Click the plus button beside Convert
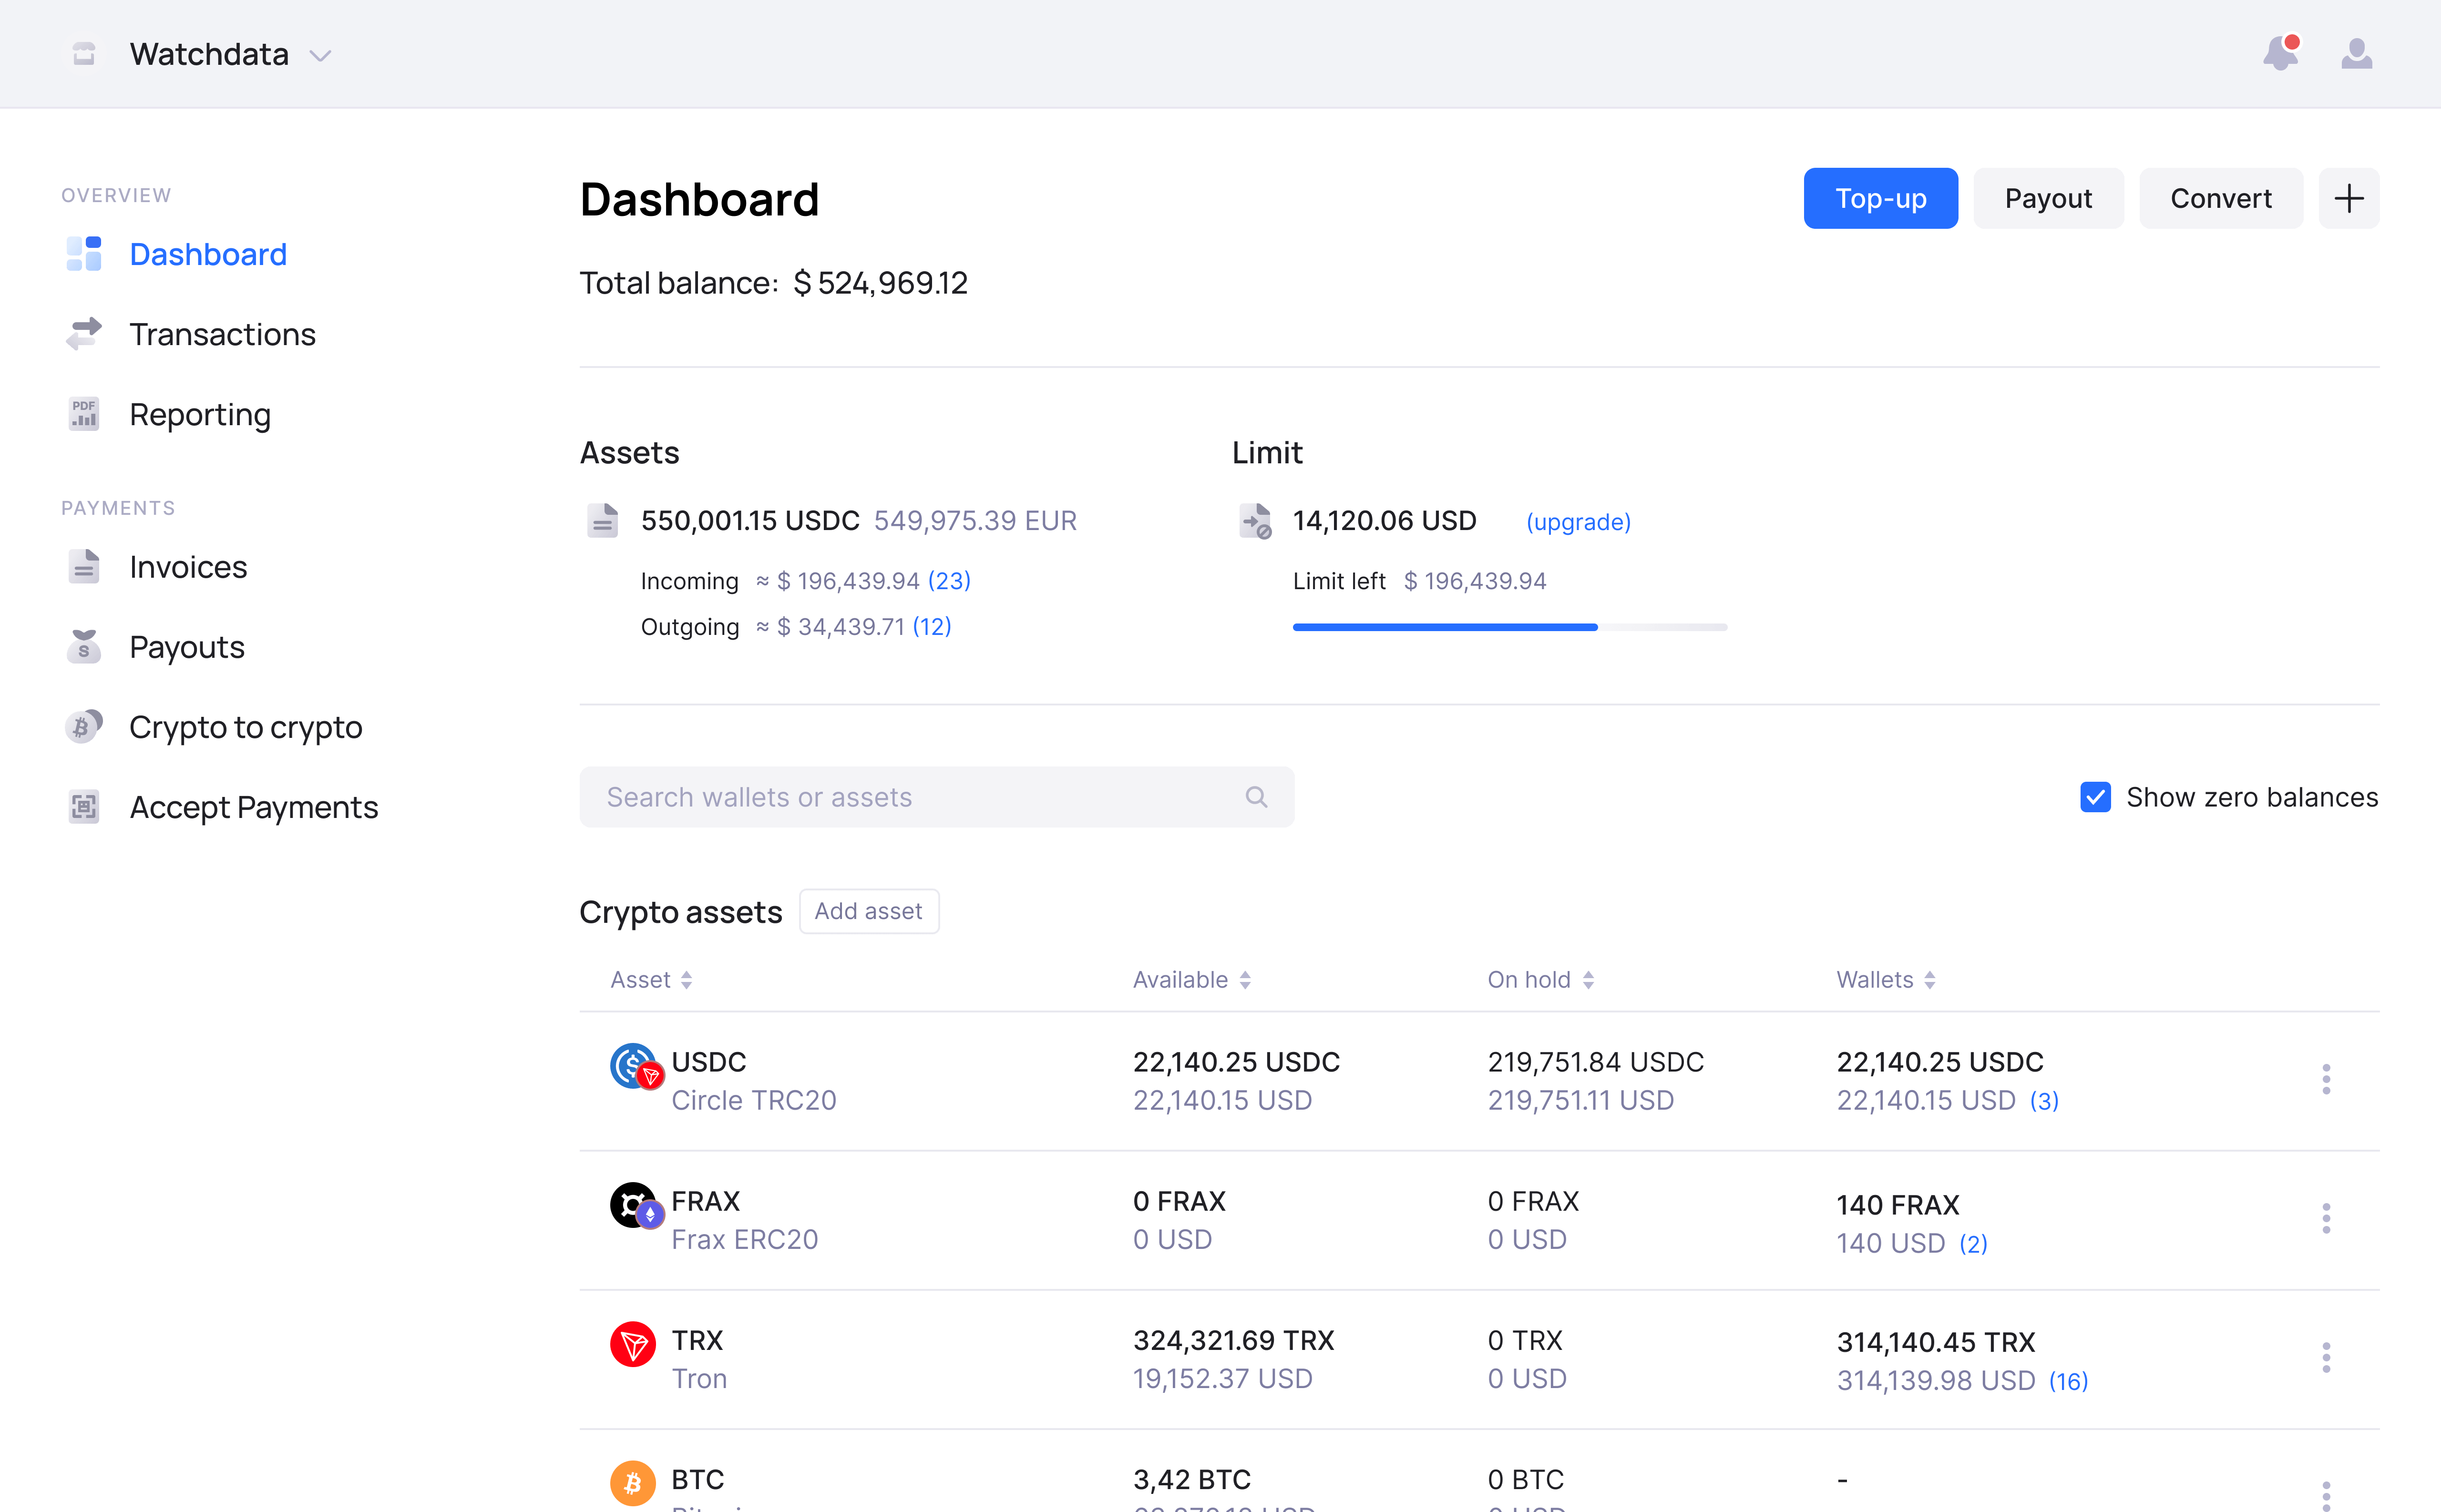This screenshot has width=2441, height=1512. pos(2348,198)
